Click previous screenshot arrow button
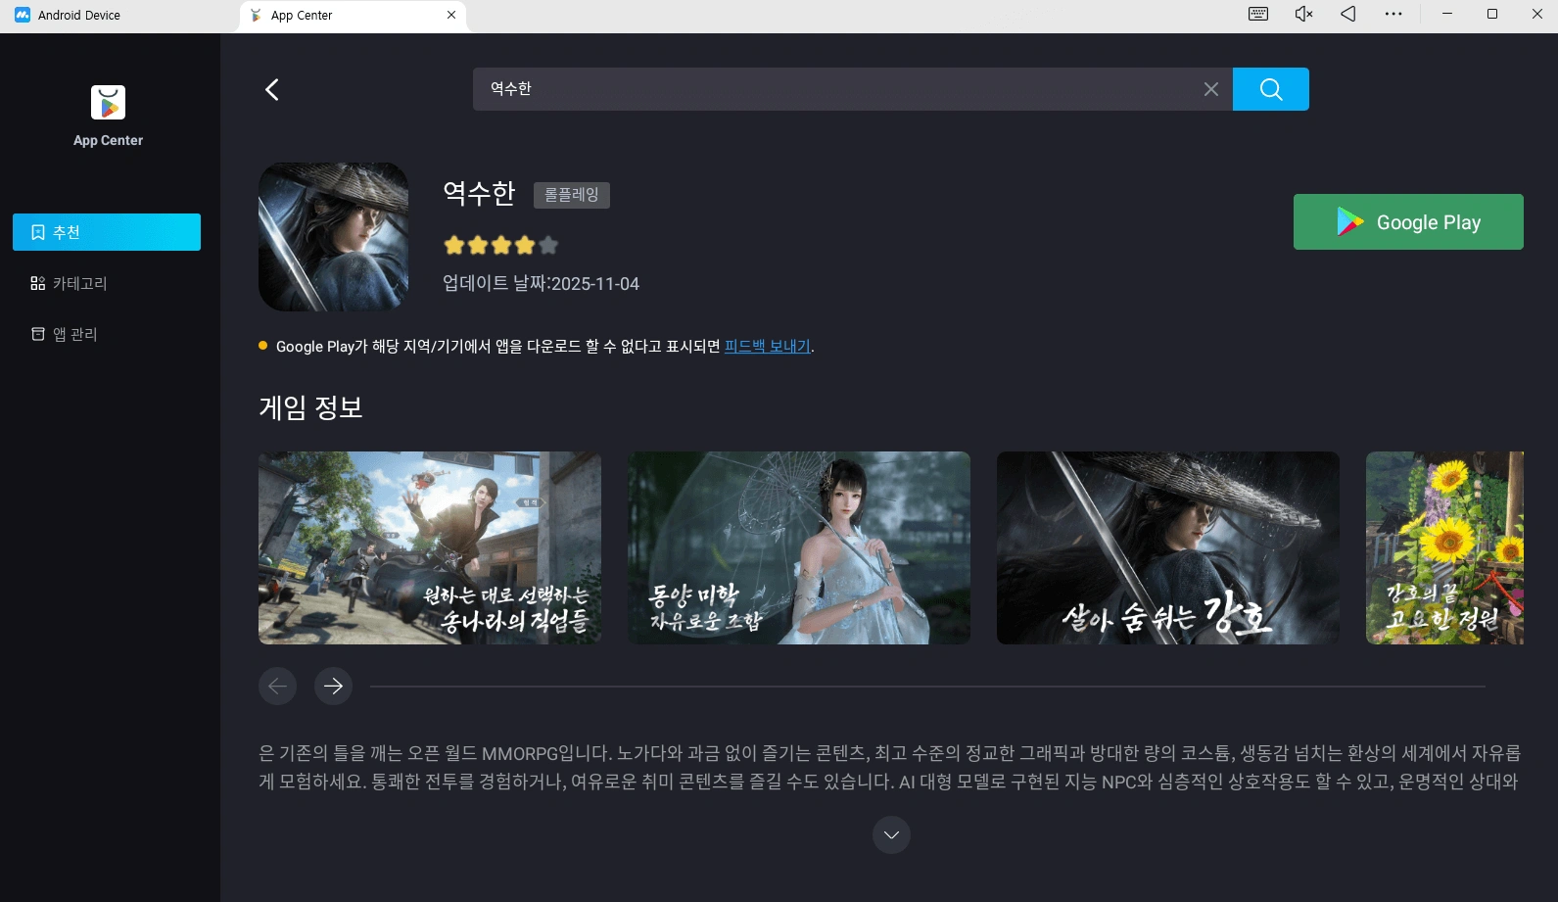Image resolution: width=1558 pixels, height=902 pixels. 277,686
